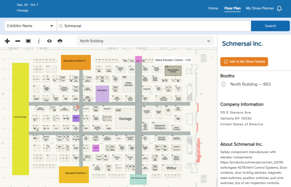Screen dimensions: 291x187
Task: Click the fit-to-screen rectangle icon
Action: [x=28, y=41]
